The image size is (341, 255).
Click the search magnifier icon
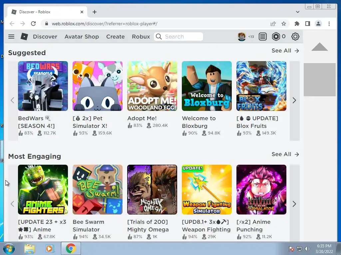pyautogui.click(x=159, y=37)
